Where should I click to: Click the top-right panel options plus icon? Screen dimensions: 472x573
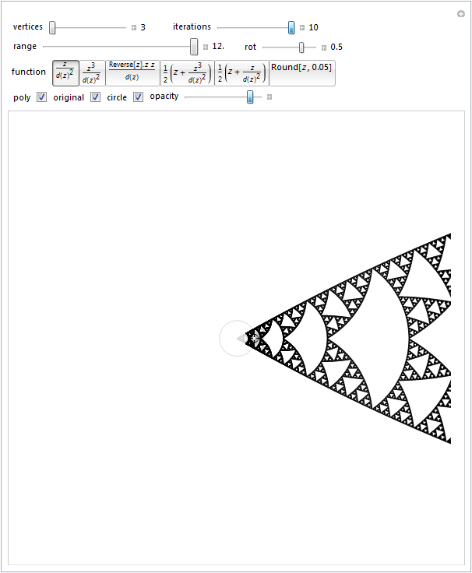[460, 14]
